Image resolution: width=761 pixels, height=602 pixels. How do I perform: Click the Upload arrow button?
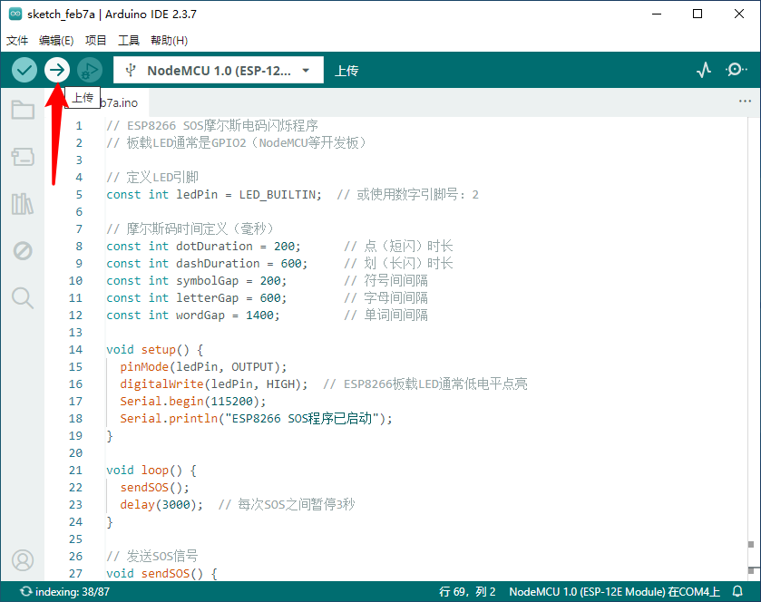tap(57, 70)
